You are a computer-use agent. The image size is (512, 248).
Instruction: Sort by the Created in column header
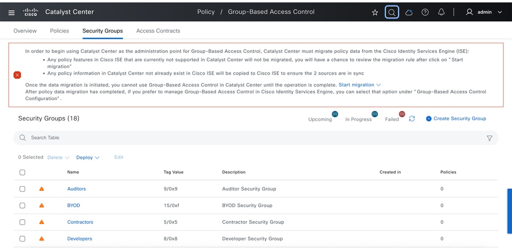click(390, 172)
